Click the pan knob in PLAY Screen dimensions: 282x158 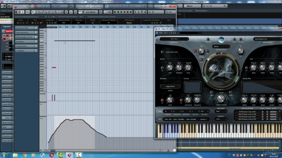point(241,51)
